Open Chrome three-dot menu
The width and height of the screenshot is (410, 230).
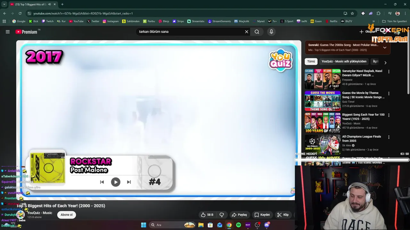(405, 13)
